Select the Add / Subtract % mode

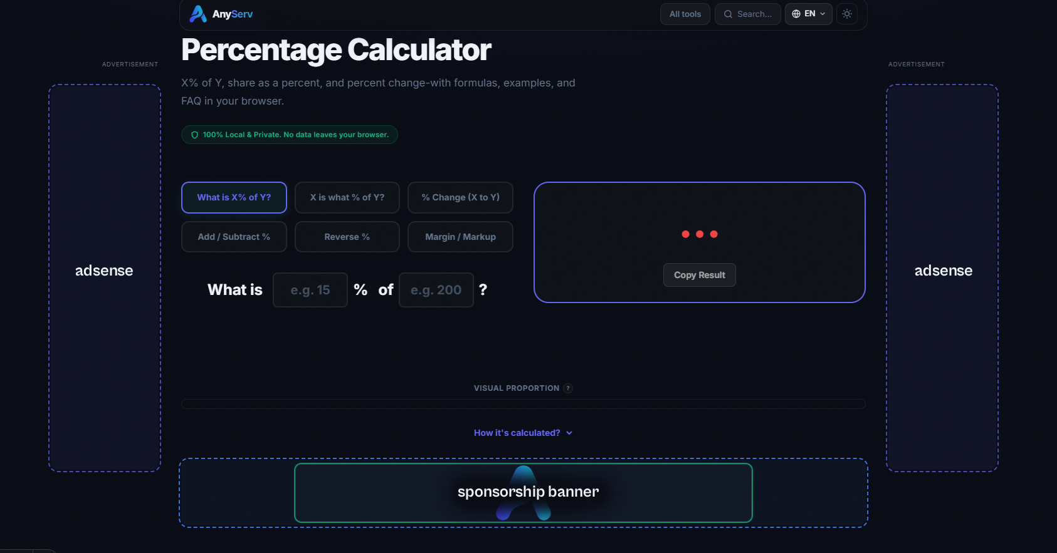(x=234, y=237)
